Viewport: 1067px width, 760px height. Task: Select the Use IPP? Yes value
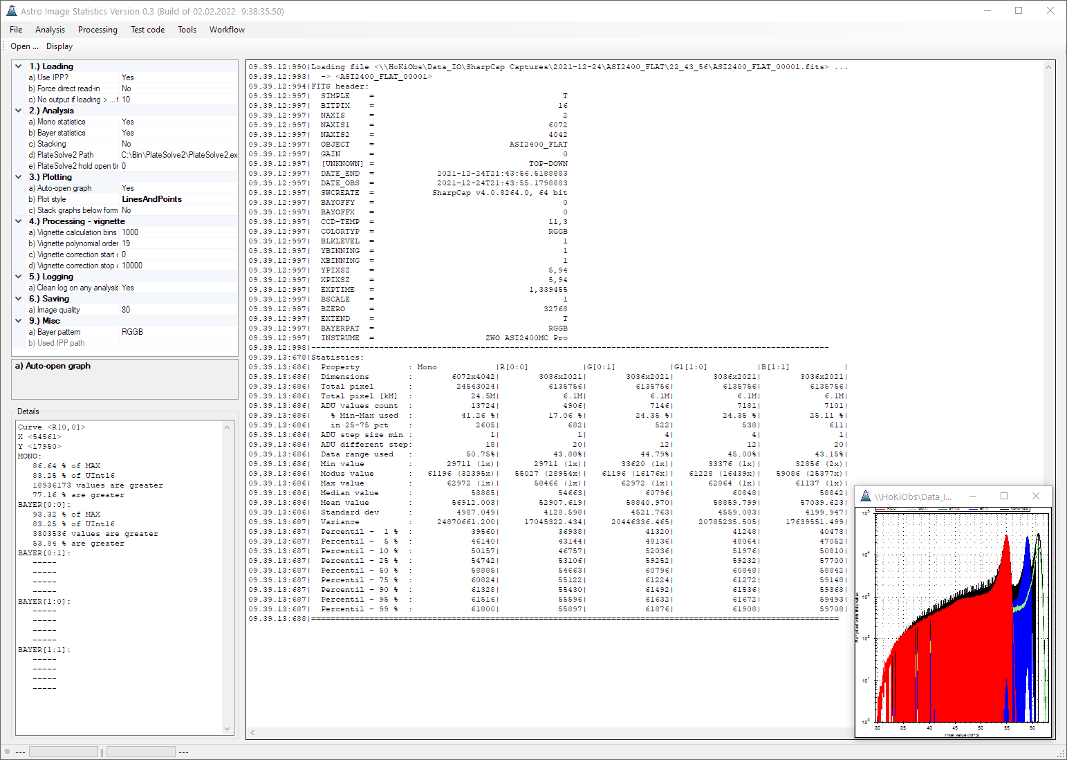pyautogui.click(x=178, y=77)
